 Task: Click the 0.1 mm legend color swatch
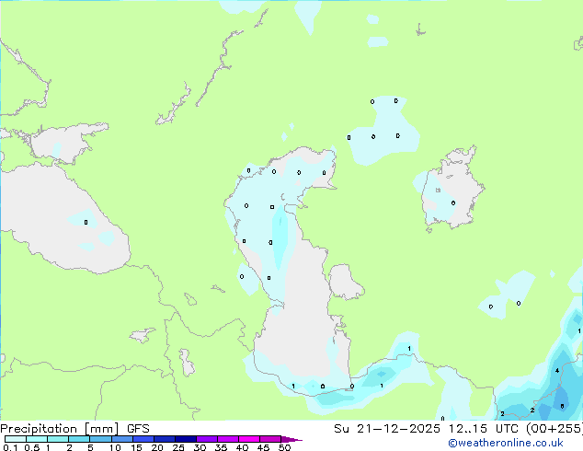click(x=16, y=439)
